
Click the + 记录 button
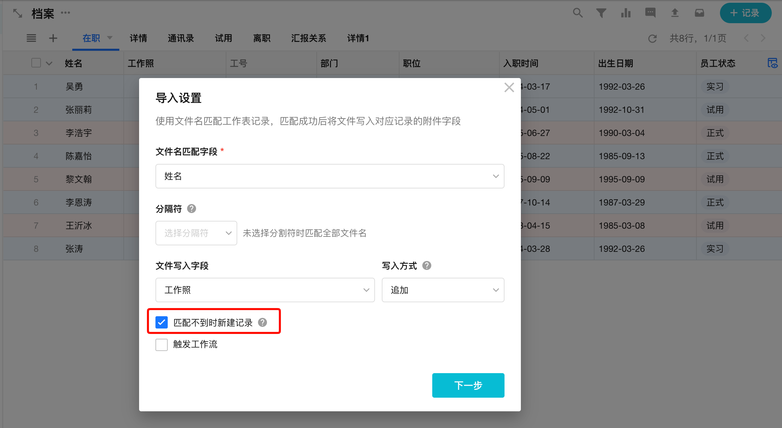[745, 13]
